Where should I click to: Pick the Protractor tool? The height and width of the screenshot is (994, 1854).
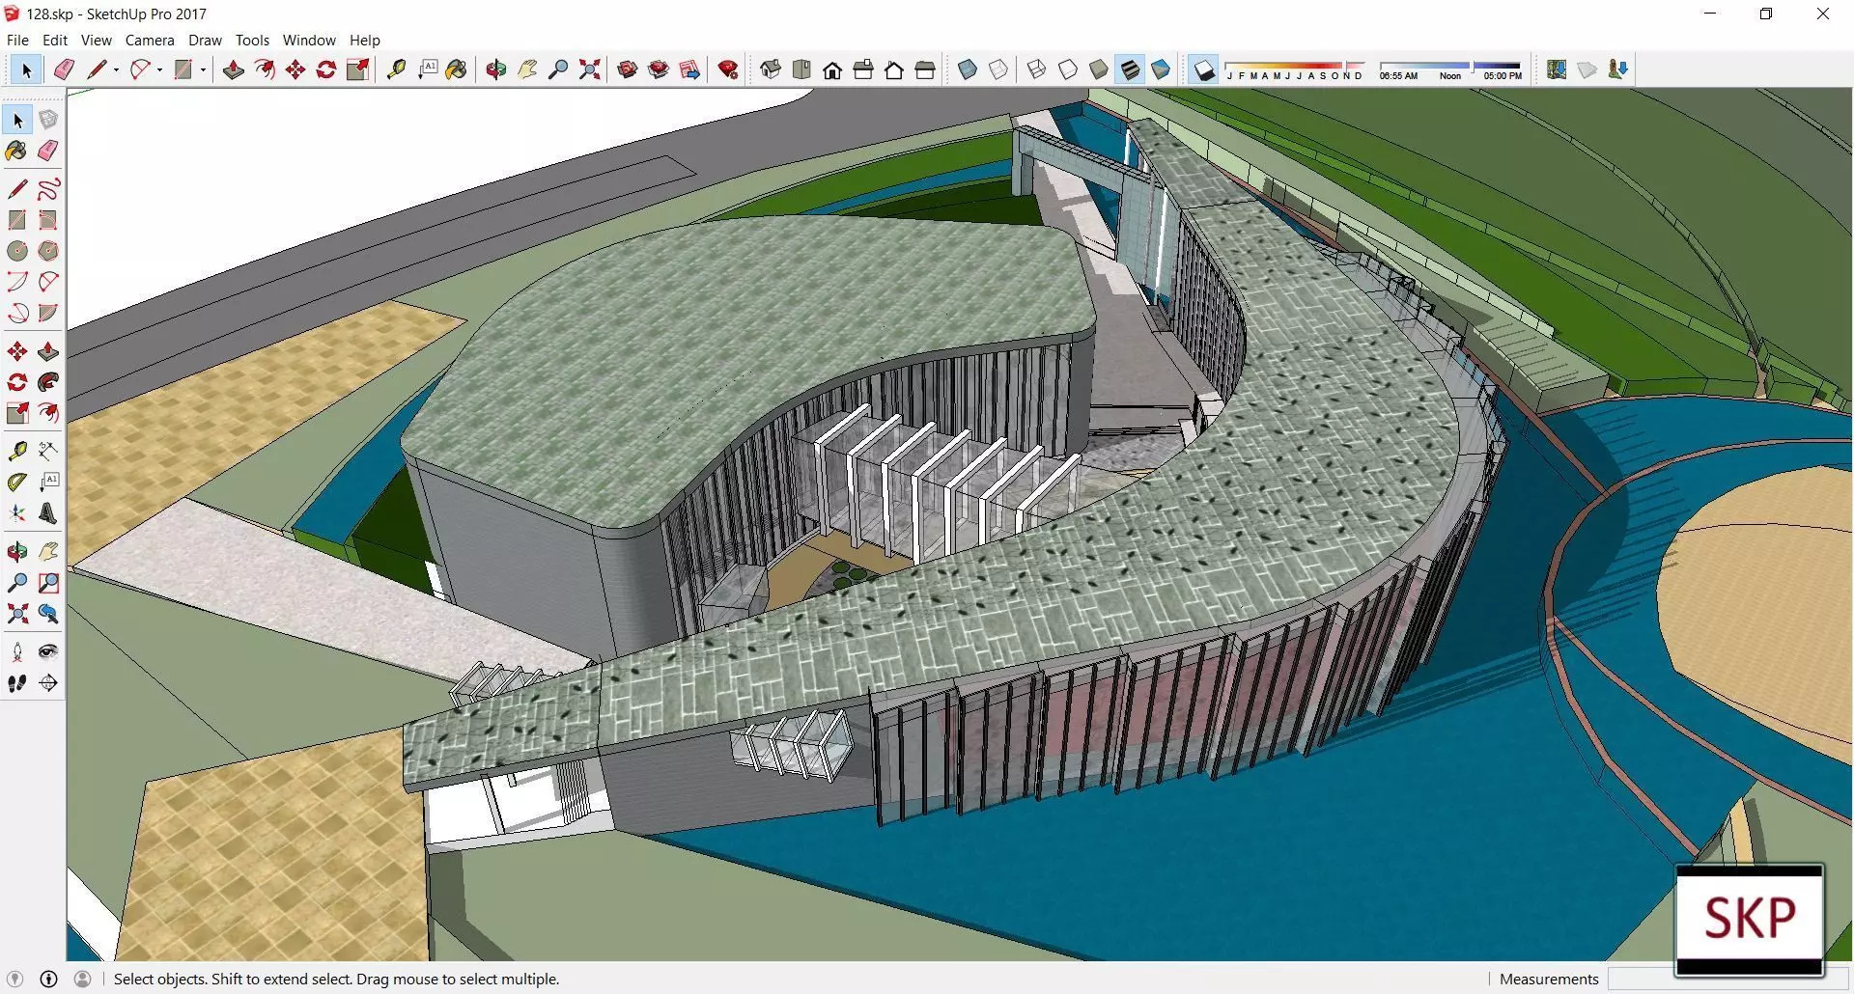point(17,483)
